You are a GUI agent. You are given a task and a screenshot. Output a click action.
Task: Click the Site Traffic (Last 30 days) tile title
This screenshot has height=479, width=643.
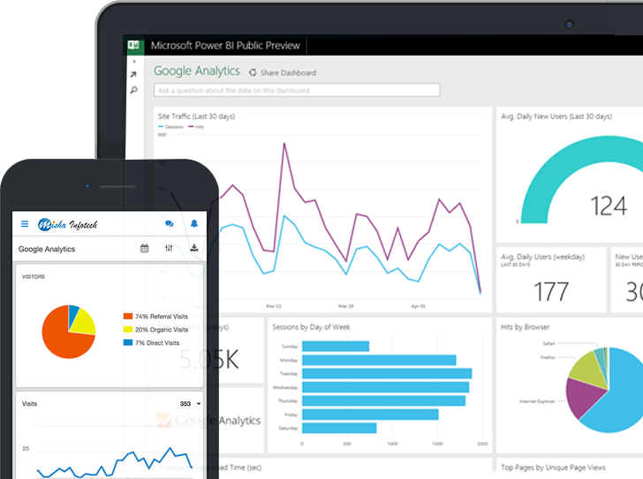pyautogui.click(x=196, y=116)
